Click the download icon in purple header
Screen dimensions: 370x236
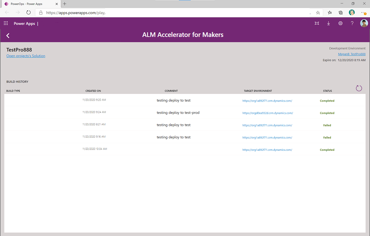click(x=328, y=23)
